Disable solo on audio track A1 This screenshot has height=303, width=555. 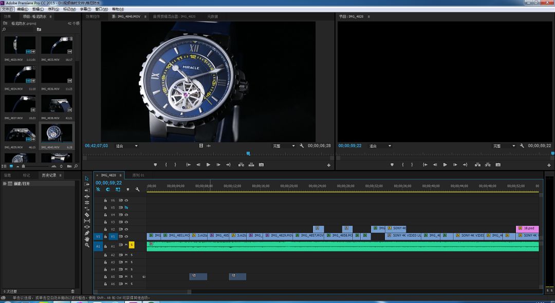(x=132, y=245)
